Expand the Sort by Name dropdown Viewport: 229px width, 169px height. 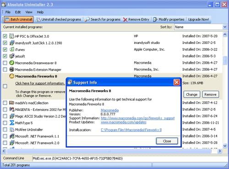pos(225,27)
